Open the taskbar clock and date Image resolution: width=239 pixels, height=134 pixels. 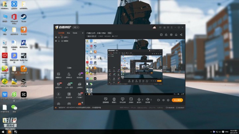[234, 132]
